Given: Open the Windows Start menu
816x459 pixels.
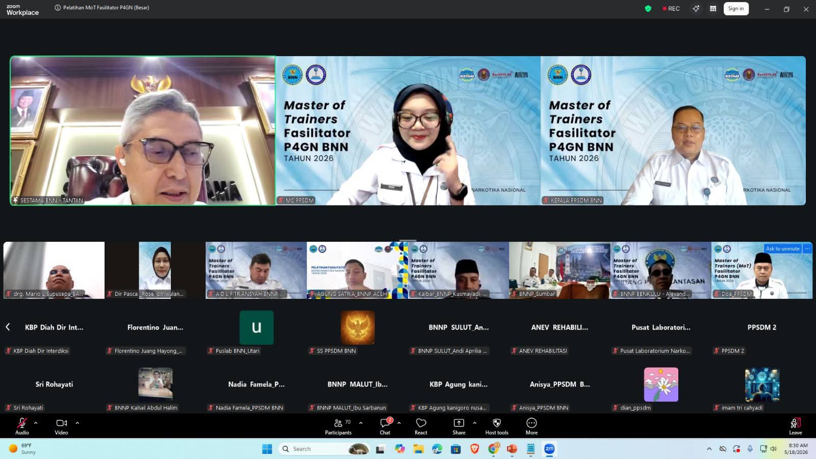Looking at the screenshot, I should click(x=267, y=449).
